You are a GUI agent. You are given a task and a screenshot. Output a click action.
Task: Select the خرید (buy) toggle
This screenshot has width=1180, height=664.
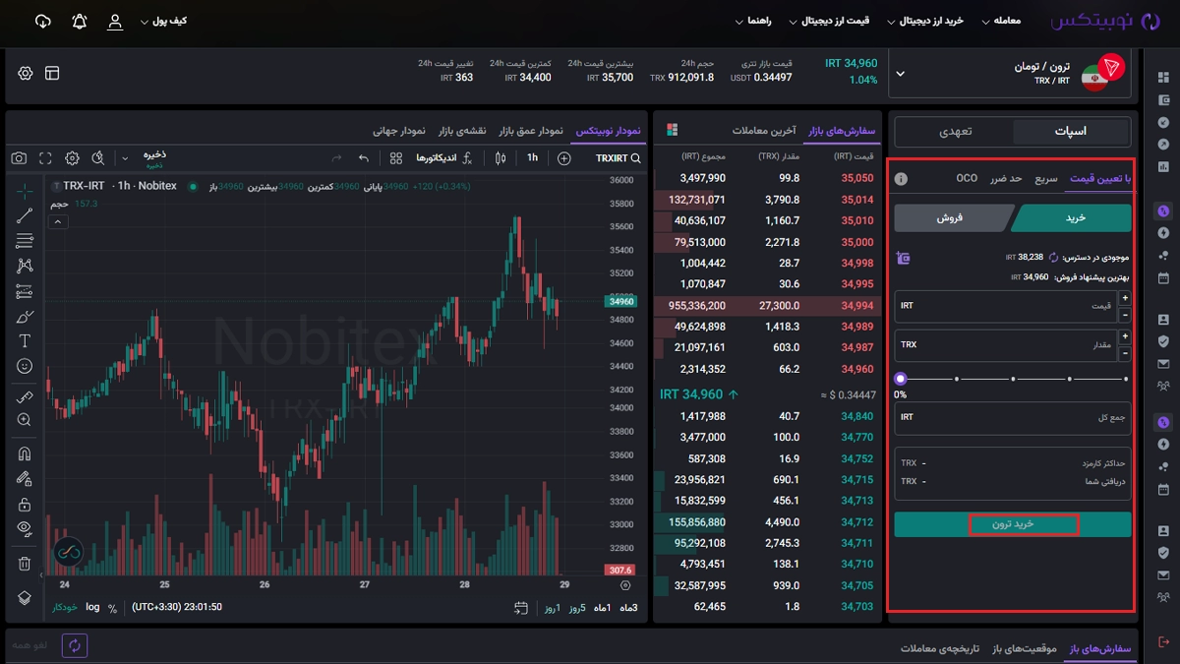tap(1072, 218)
